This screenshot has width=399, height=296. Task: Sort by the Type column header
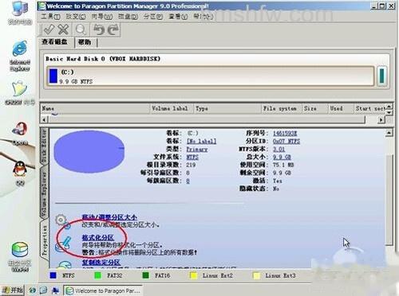pos(227,108)
